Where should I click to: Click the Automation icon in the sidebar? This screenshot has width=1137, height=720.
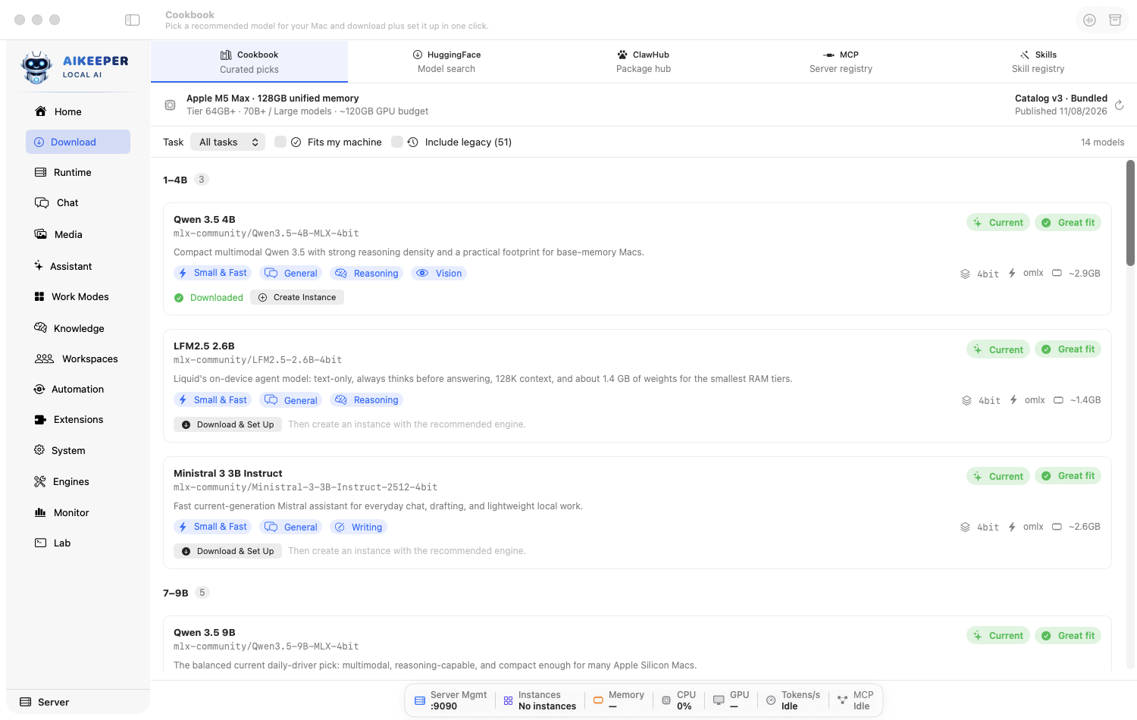(39, 389)
